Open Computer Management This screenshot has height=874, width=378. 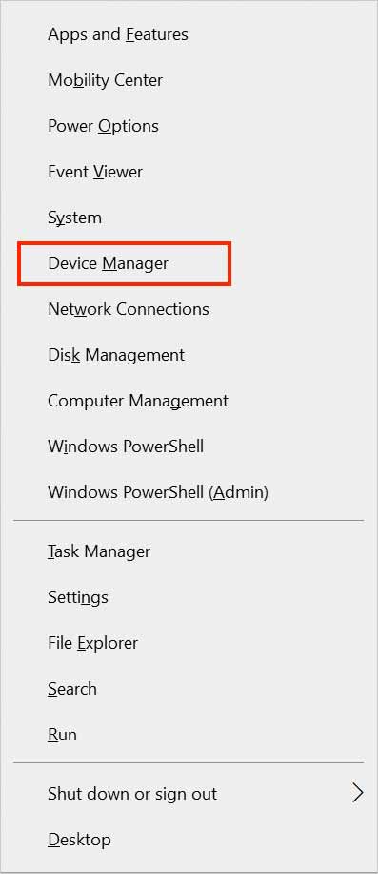click(189, 401)
